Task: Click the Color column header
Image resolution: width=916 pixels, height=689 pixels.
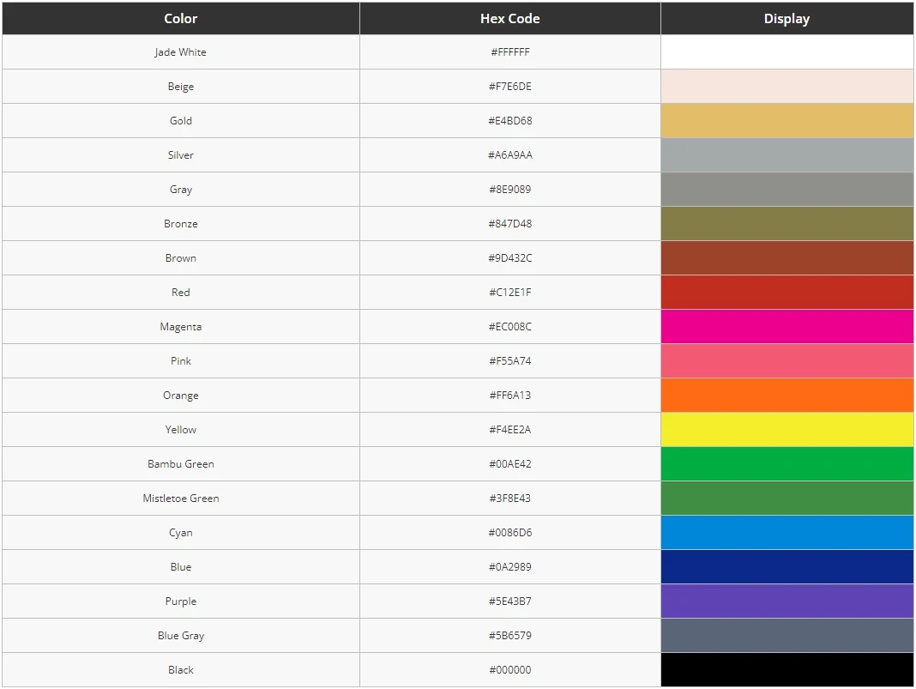Action: coord(181,18)
